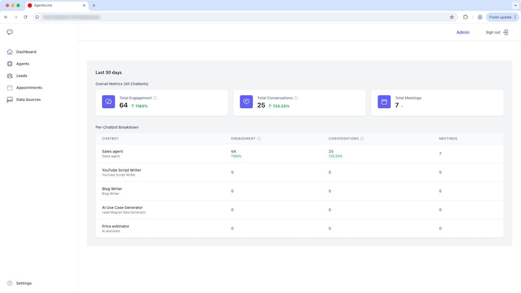Click Sales agent meetings value 7

440,154
